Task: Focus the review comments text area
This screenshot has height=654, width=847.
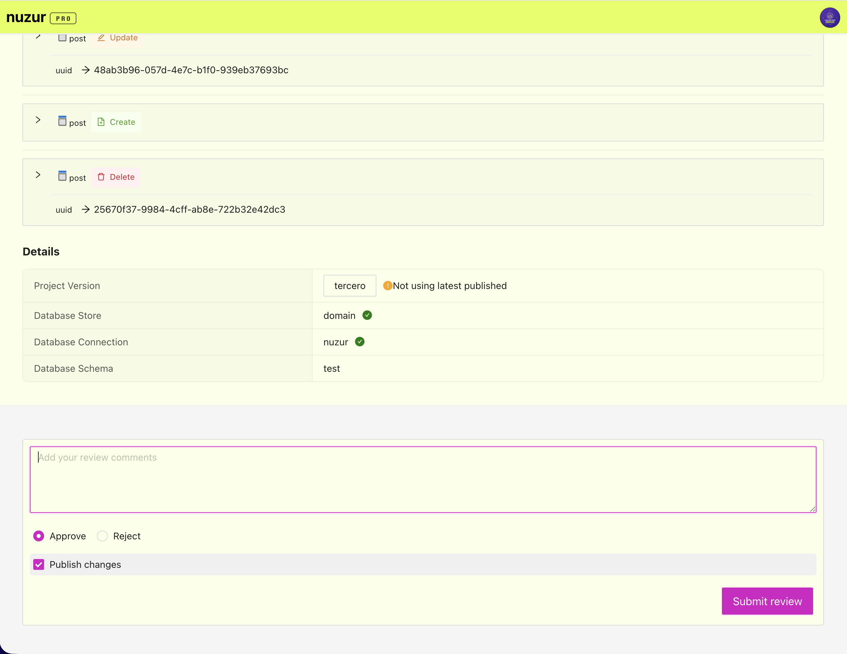Action: click(x=423, y=479)
